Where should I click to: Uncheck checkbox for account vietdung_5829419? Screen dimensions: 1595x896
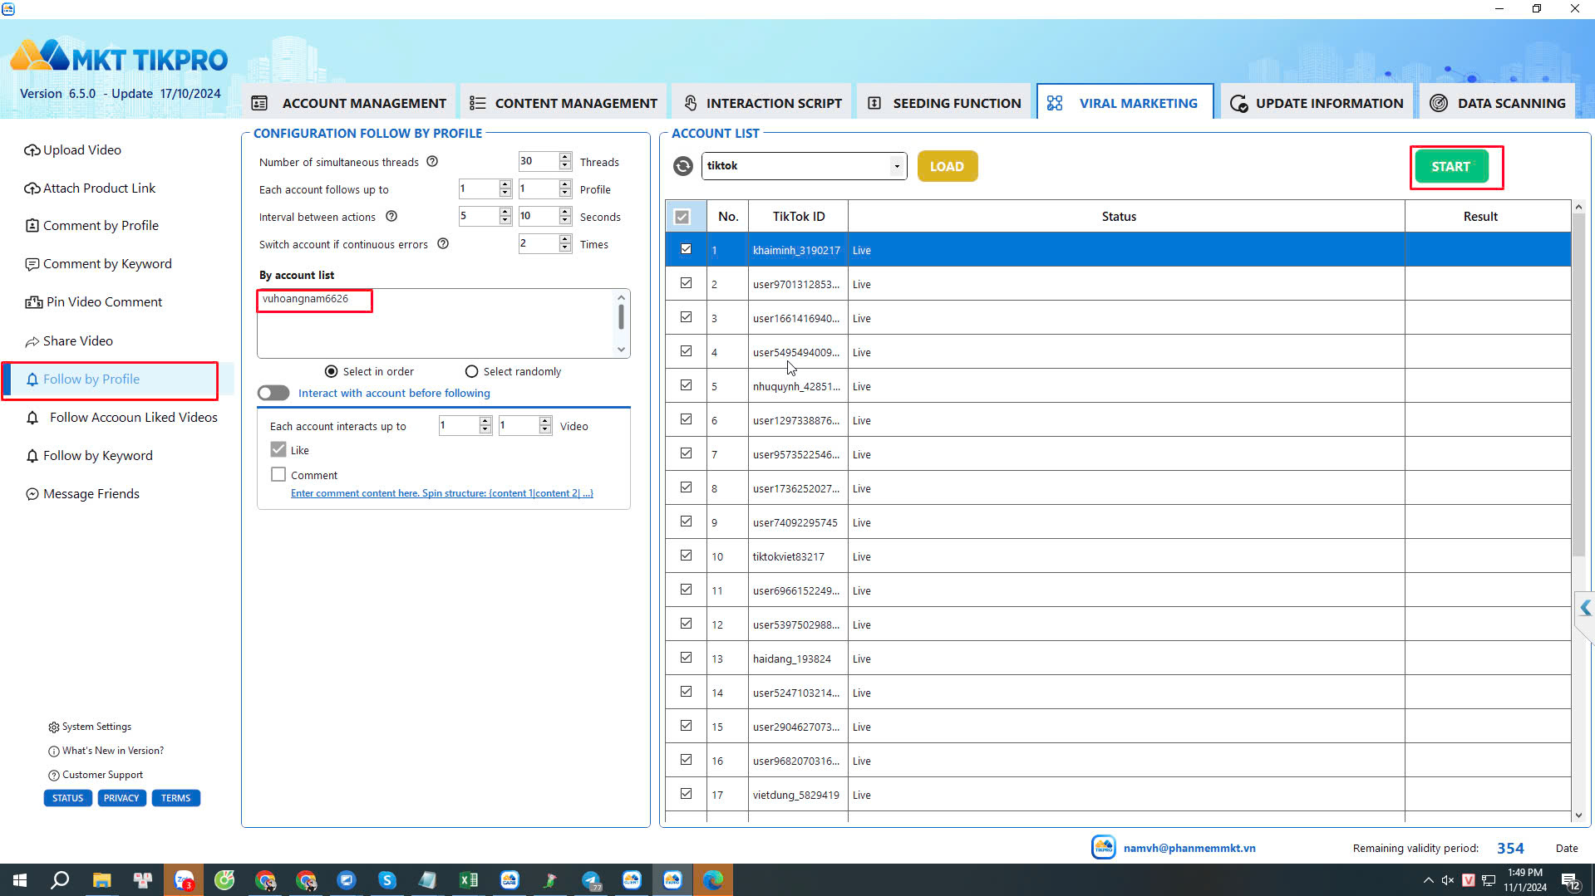click(x=686, y=794)
